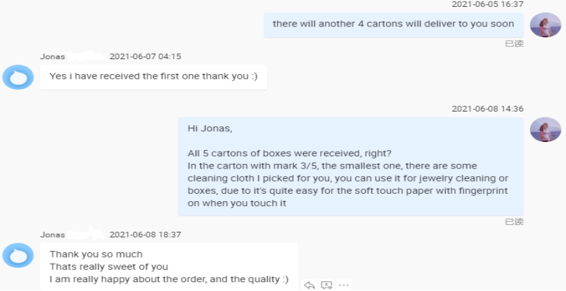Click the 2021-06-07 04:15 timestamp
Image resolution: width=566 pixels, height=291 pixels.
(x=146, y=56)
